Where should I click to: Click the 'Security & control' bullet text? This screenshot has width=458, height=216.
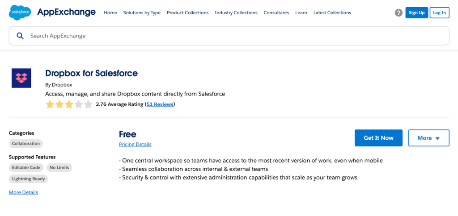pos(238,178)
